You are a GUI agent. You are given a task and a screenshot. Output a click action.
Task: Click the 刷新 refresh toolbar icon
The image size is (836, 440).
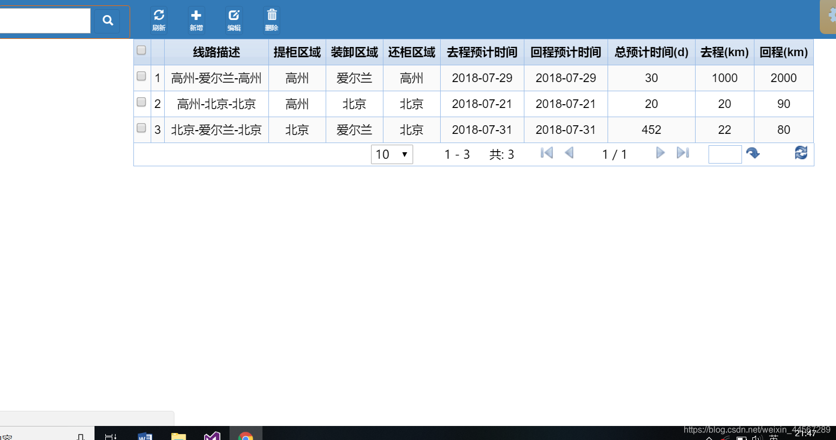(x=159, y=20)
